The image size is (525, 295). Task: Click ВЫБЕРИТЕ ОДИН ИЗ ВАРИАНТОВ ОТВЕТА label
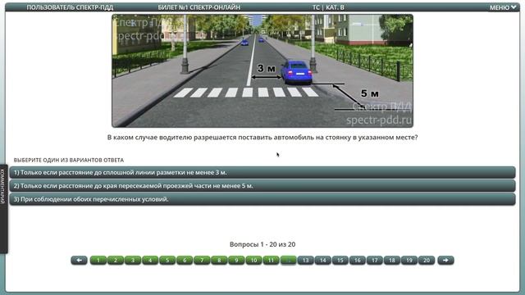pos(69,161)
